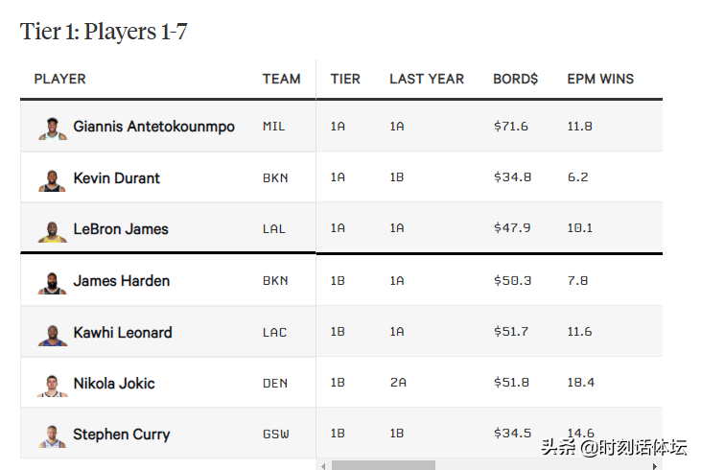Sort by the LAST YEAR column header

pyautogui.click(x=427, y=79)
